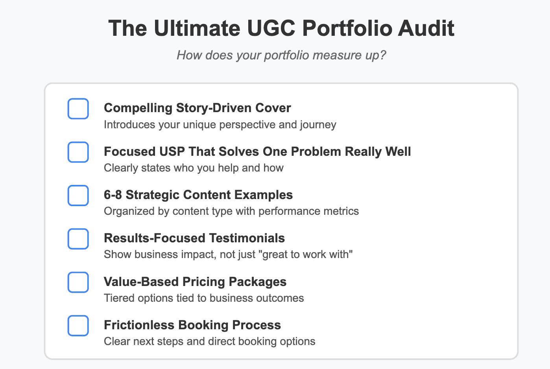Select the 6-8 Strategic Content Examples heading
The width and height of the screenshot is (550, 369).
coord(198,195)
